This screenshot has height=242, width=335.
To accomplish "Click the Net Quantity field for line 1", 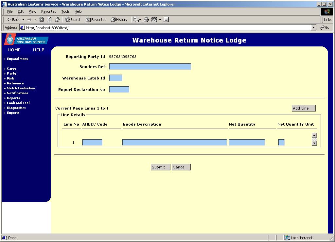I will tap(247, 142).
